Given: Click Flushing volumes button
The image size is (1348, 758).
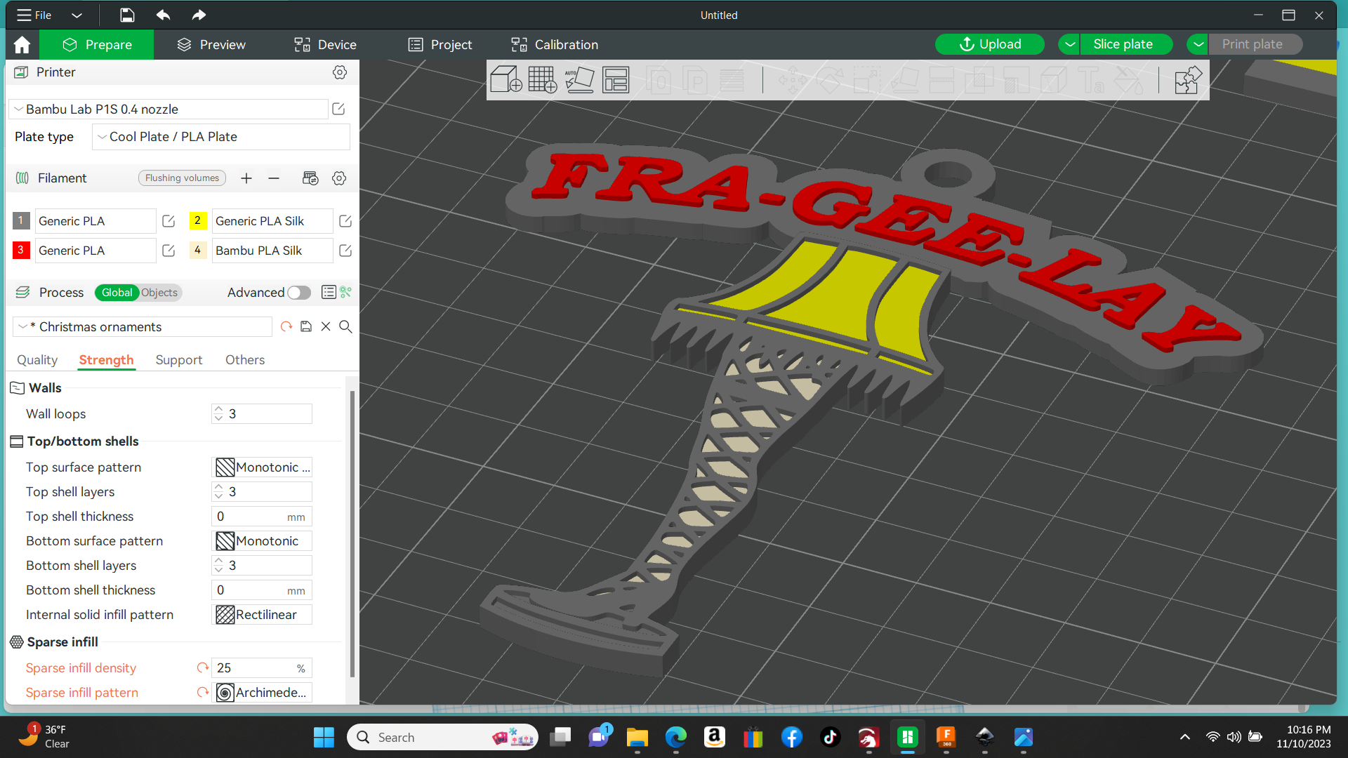Looking at the screenshot, I should click(182, 178).
